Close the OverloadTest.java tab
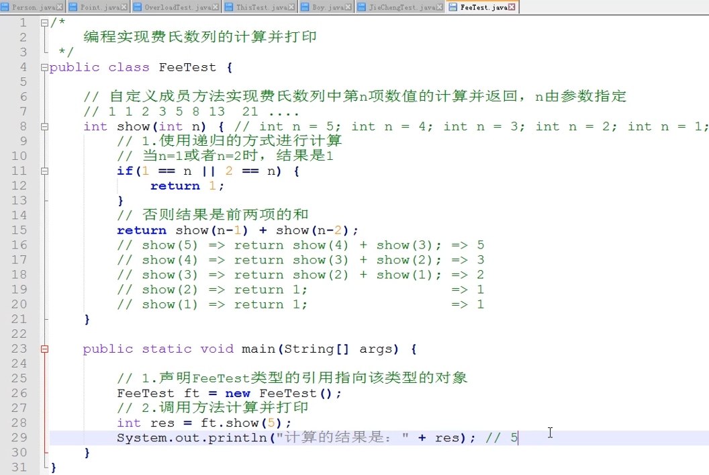Screen dimensions: 709x475 [x=216, y=7]
